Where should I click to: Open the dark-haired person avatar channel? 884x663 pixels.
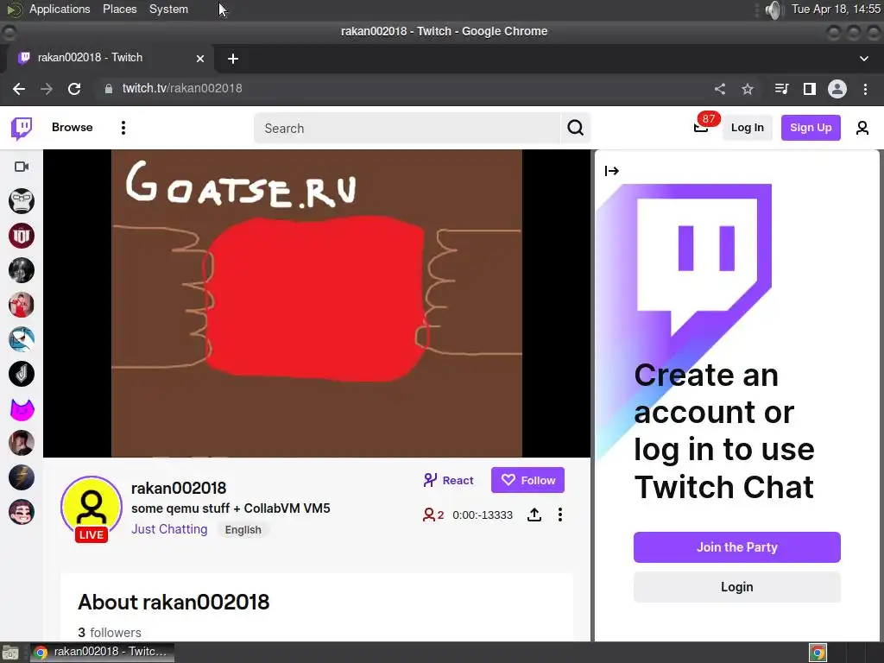click(22, 443)
